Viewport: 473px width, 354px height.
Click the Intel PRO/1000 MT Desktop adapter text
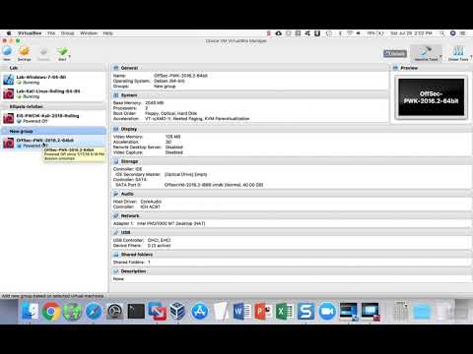pyautogui.click(x=170, y=223)
